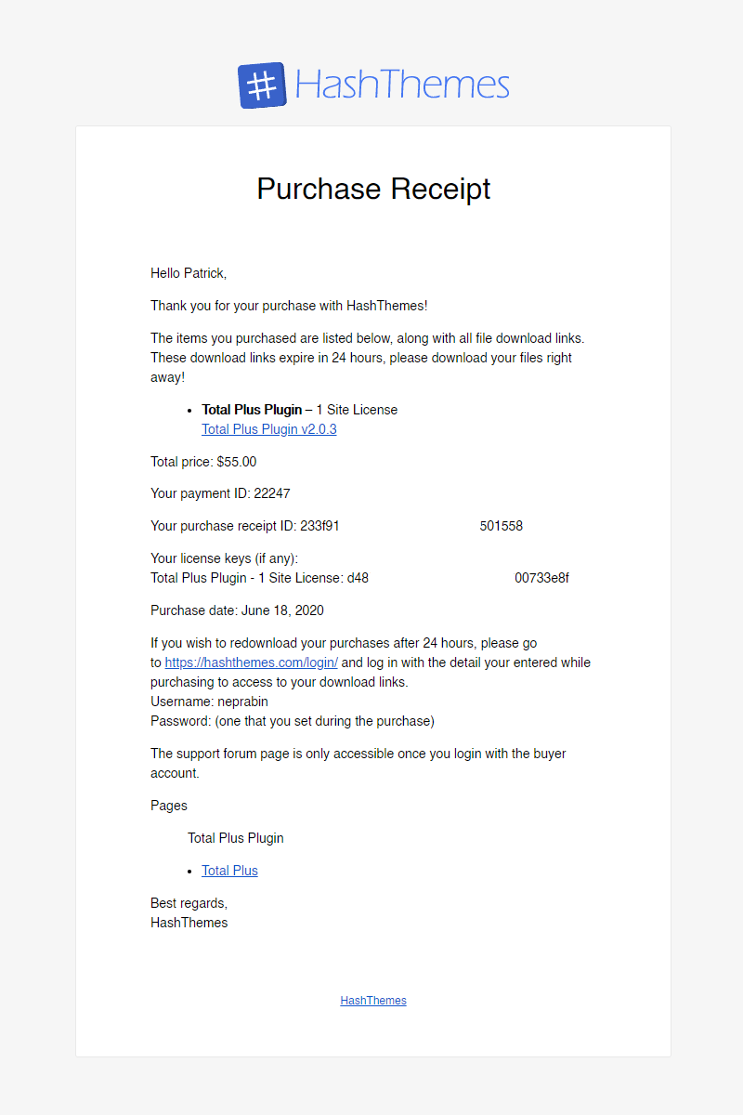Screen dimensions: 743x1115
Task: Click the HashThemes wordmark in header
Action: [x=402, y=85]
